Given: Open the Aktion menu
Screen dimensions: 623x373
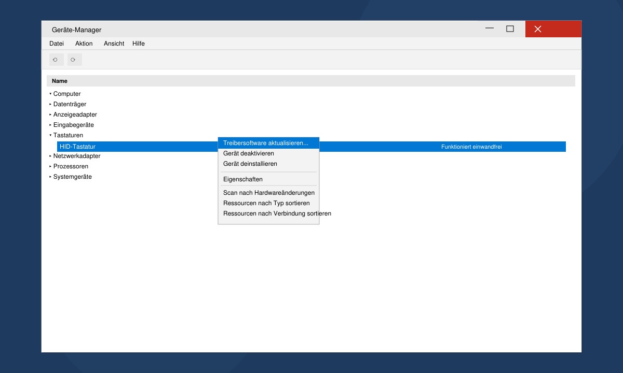Looking at the screenshot, I should point(84,44).
